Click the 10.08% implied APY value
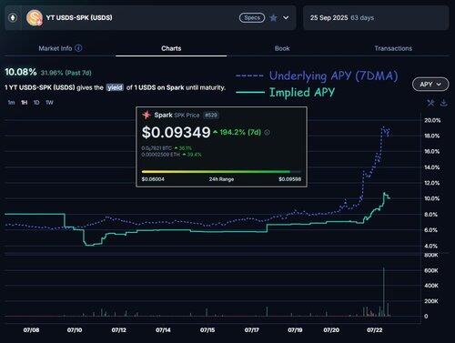The height and width of the screenshot is (343, 455). pos(21,72)
